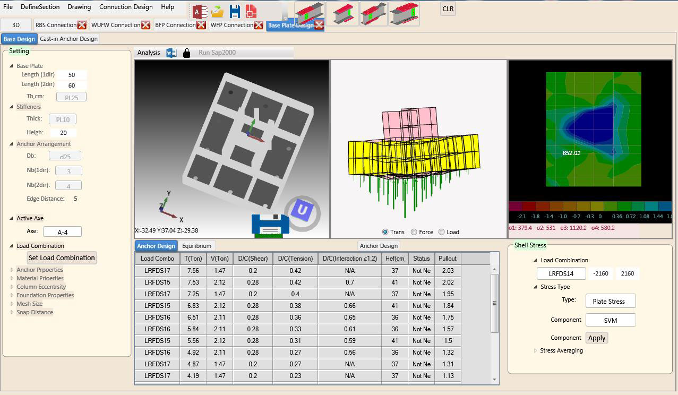
Task: Export results to Word with the Word icon
Action: pyautogui.click(x=170, y=52)
